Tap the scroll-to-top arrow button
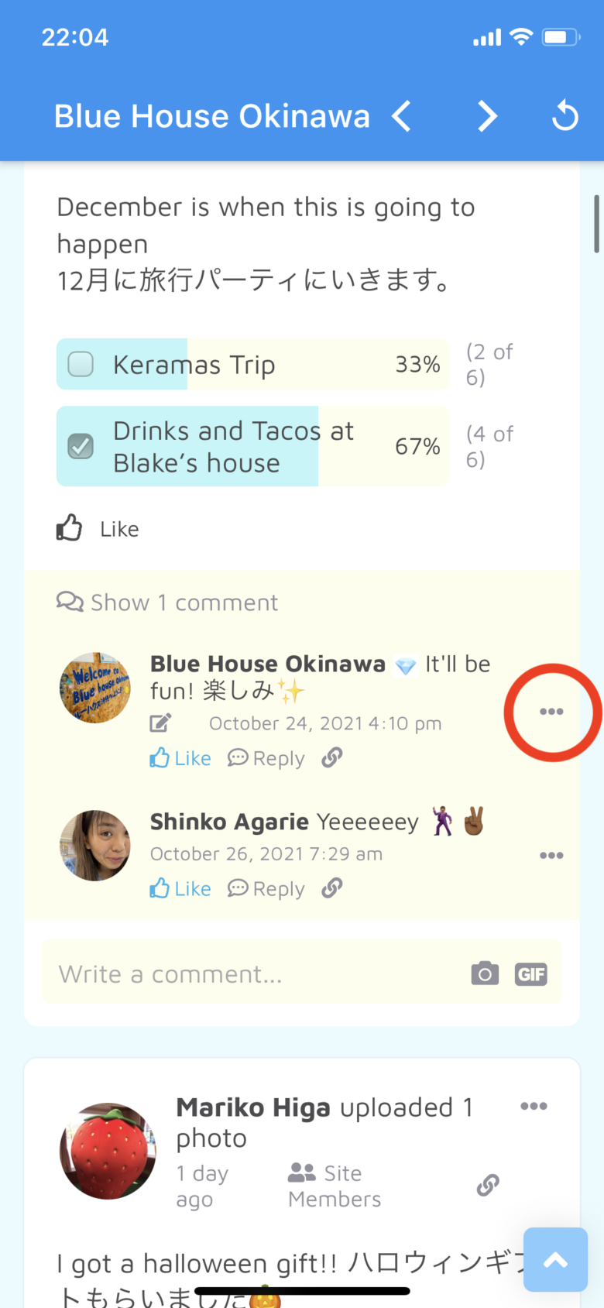This screenshot has width=604, height=1308. click(555, 1260)
